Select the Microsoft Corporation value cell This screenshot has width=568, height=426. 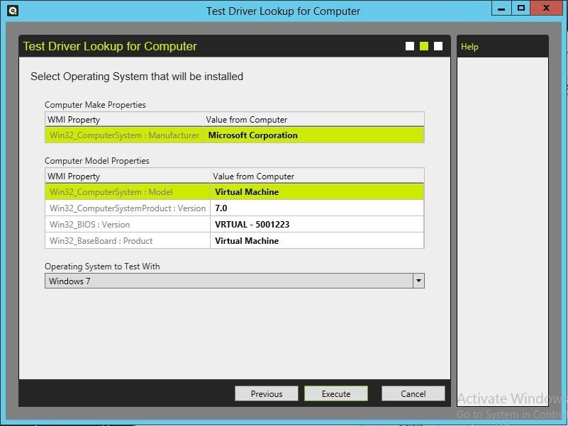click(x=313, y=135)
